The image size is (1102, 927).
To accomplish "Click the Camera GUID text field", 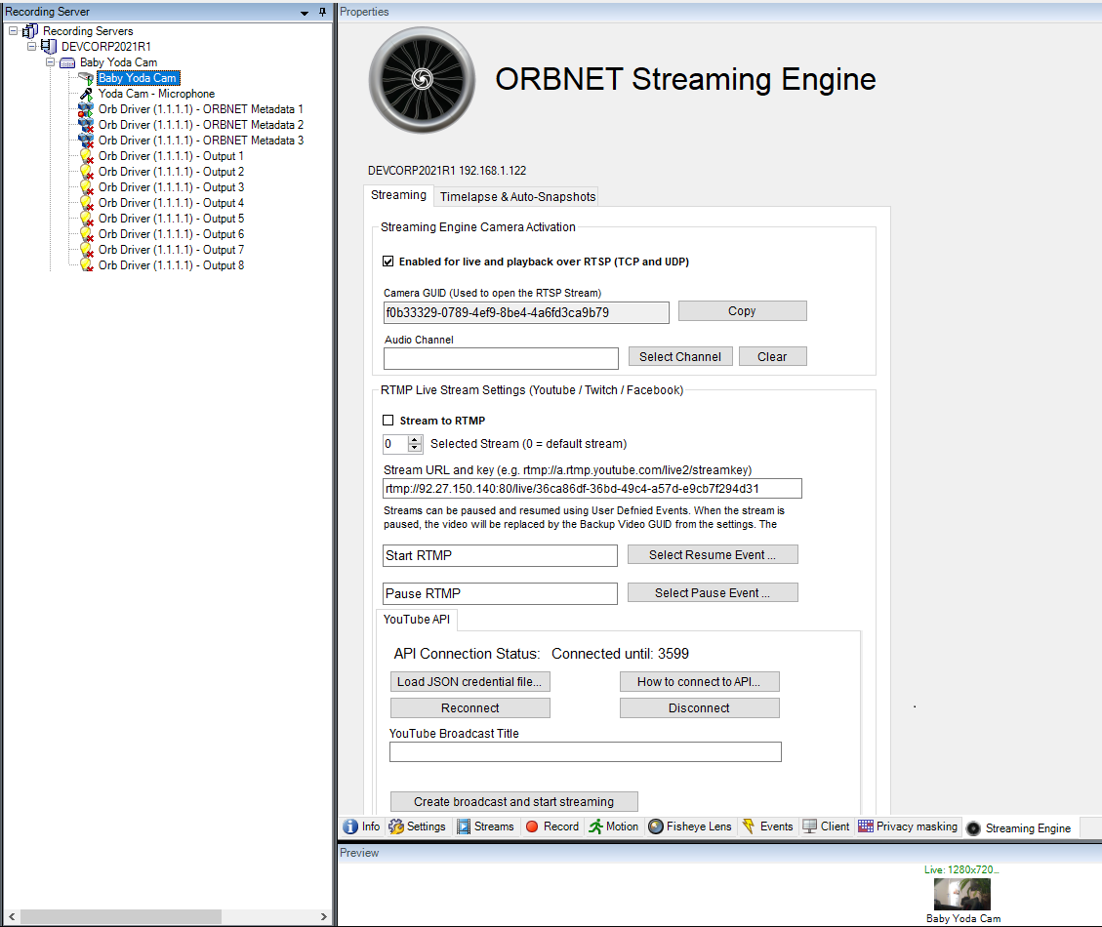I will click(526, 313).
